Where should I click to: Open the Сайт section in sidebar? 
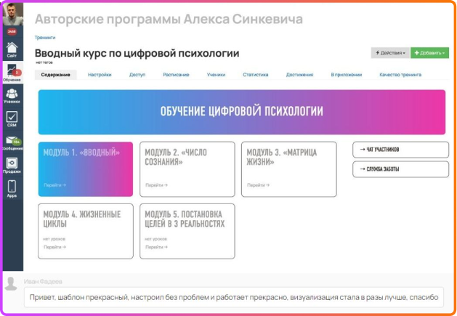point(12,49)
